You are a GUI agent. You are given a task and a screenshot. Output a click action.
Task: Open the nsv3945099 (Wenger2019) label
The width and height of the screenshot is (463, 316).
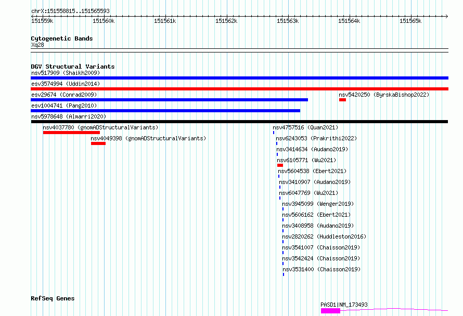click(318, 204)
